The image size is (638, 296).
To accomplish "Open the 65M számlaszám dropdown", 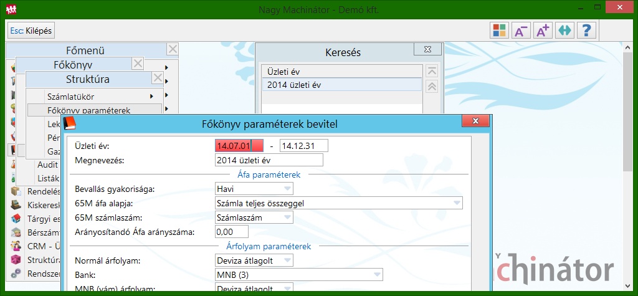I will (288, 217).
